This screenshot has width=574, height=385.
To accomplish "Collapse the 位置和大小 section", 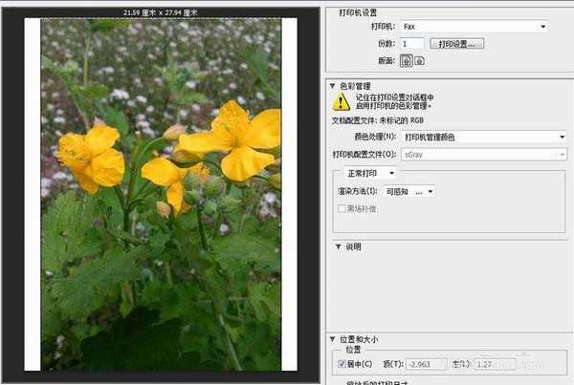I will (331, 339).
